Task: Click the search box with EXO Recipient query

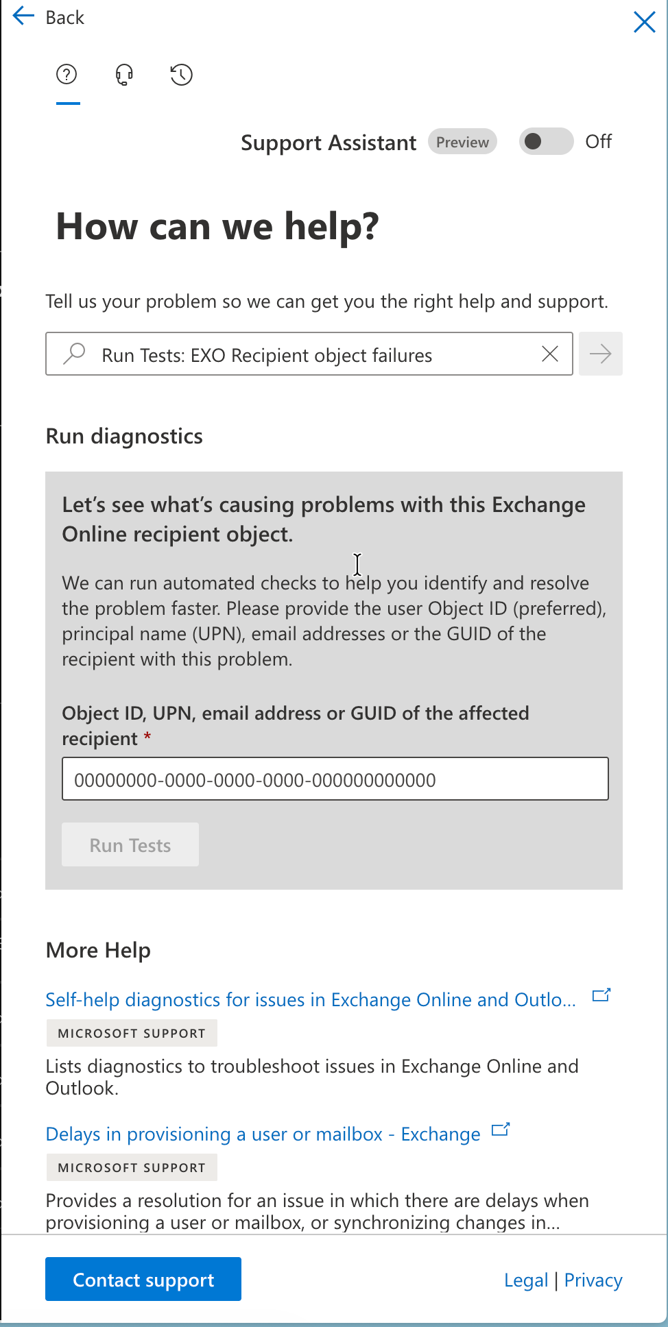Action: [x=309, y=355]
